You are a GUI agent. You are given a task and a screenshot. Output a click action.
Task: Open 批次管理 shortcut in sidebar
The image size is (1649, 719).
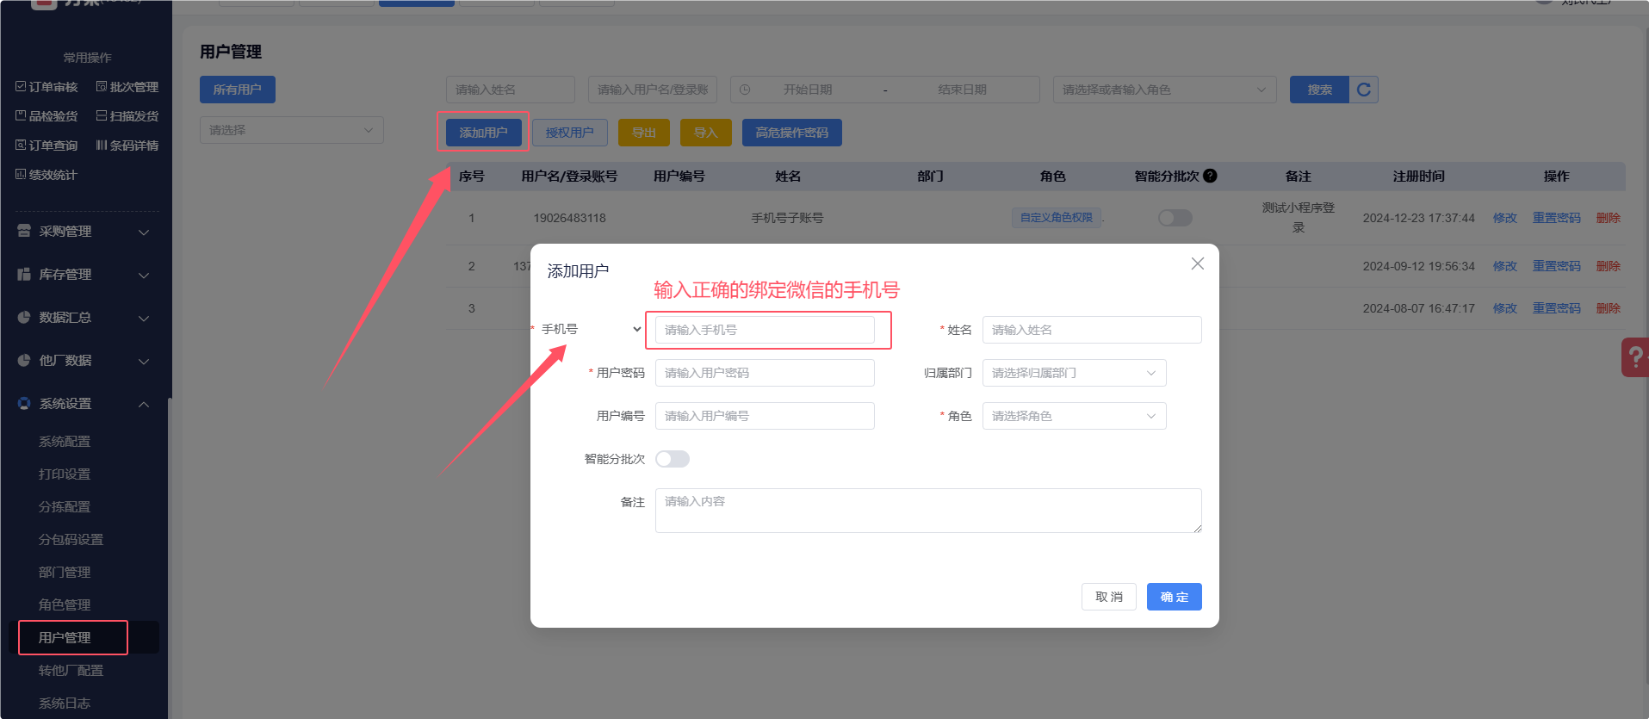[x=127, y=87]
